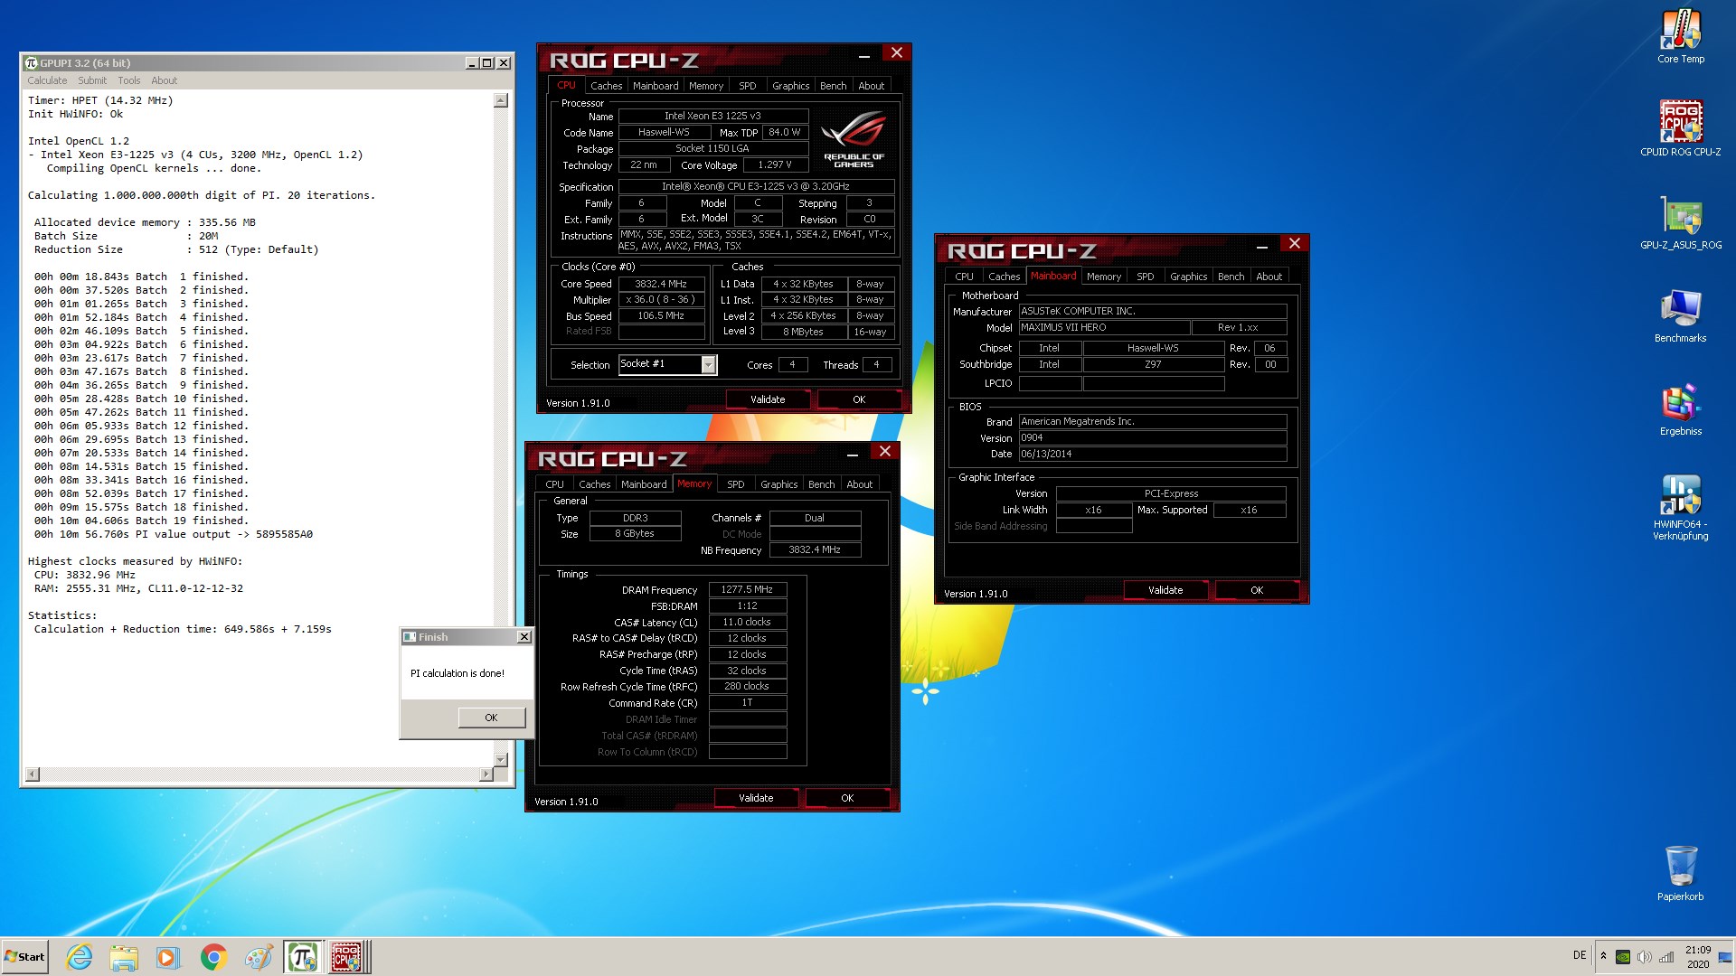Viewport: 1736px width, 976px height.
Task: Select SPD tab in CPU window
Action: click(x=747, y=86)
